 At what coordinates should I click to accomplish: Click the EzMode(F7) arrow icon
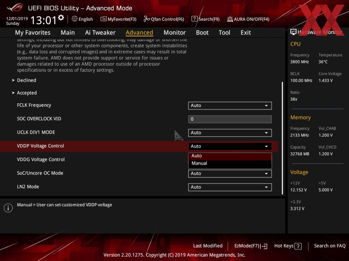[264, 246]
